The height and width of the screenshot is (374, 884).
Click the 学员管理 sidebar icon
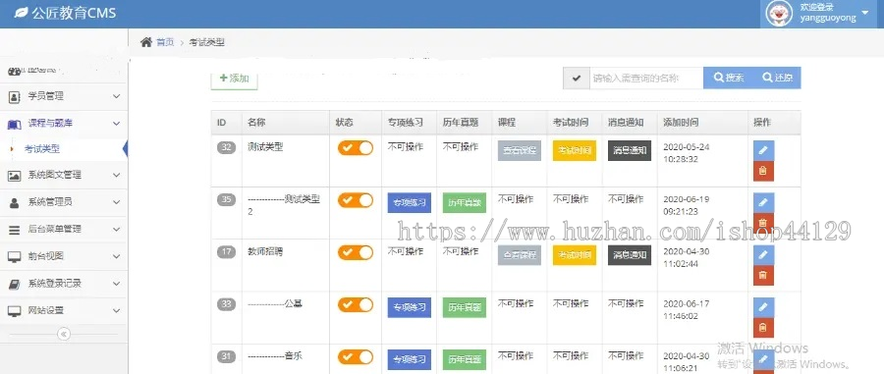(x=15, y=97)
